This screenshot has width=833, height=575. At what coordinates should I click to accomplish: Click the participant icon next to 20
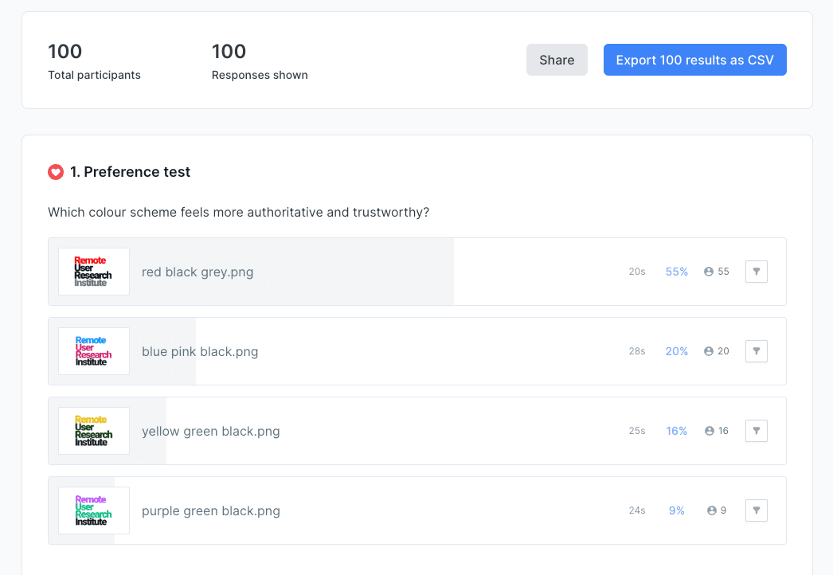coord(708,350)
